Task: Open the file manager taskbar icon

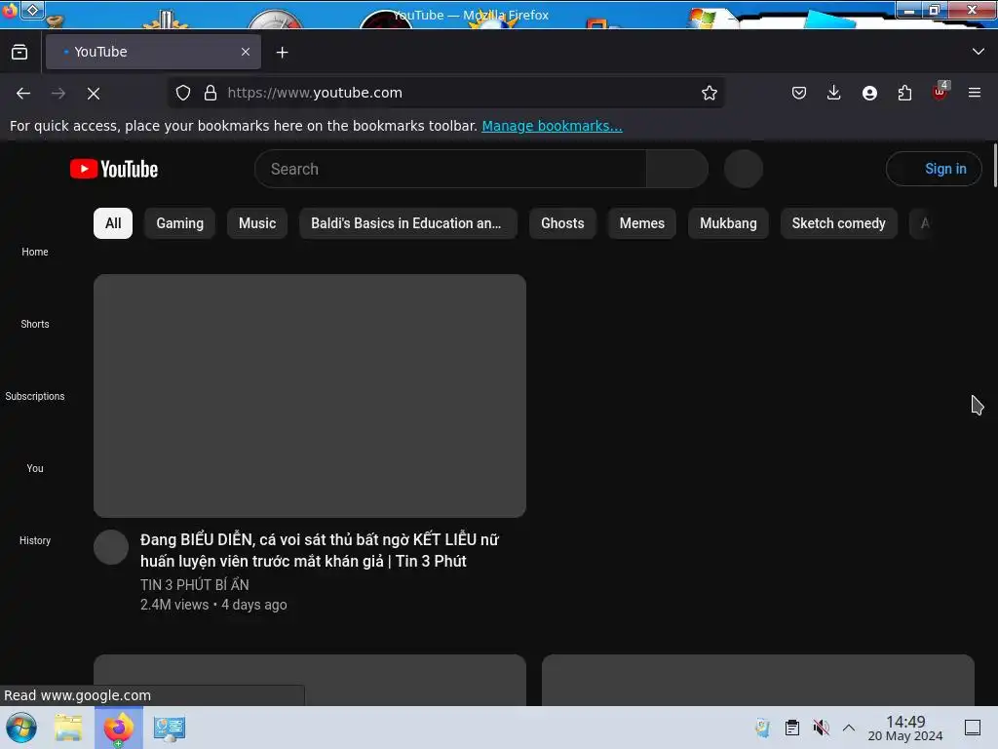Action: pos(69,728)
